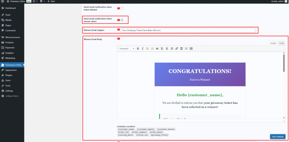Uncheck email notification when winner select
Image resolution: width=289 pixels, height=142 pixels.
coord(122,20)
